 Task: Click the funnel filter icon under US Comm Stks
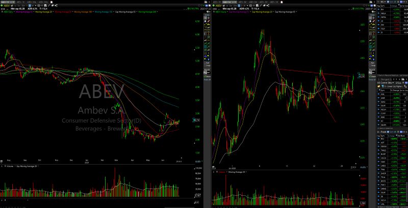(382, 86)
